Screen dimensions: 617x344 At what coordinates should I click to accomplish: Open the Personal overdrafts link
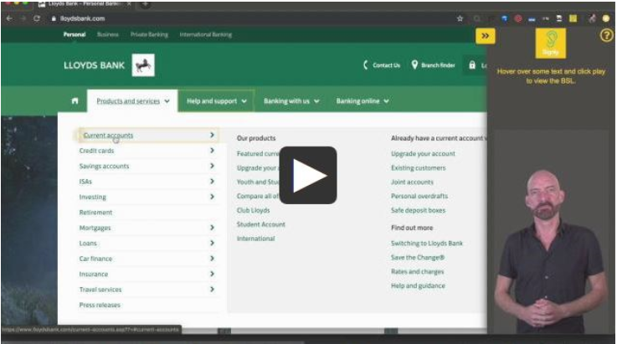[419, 196]
